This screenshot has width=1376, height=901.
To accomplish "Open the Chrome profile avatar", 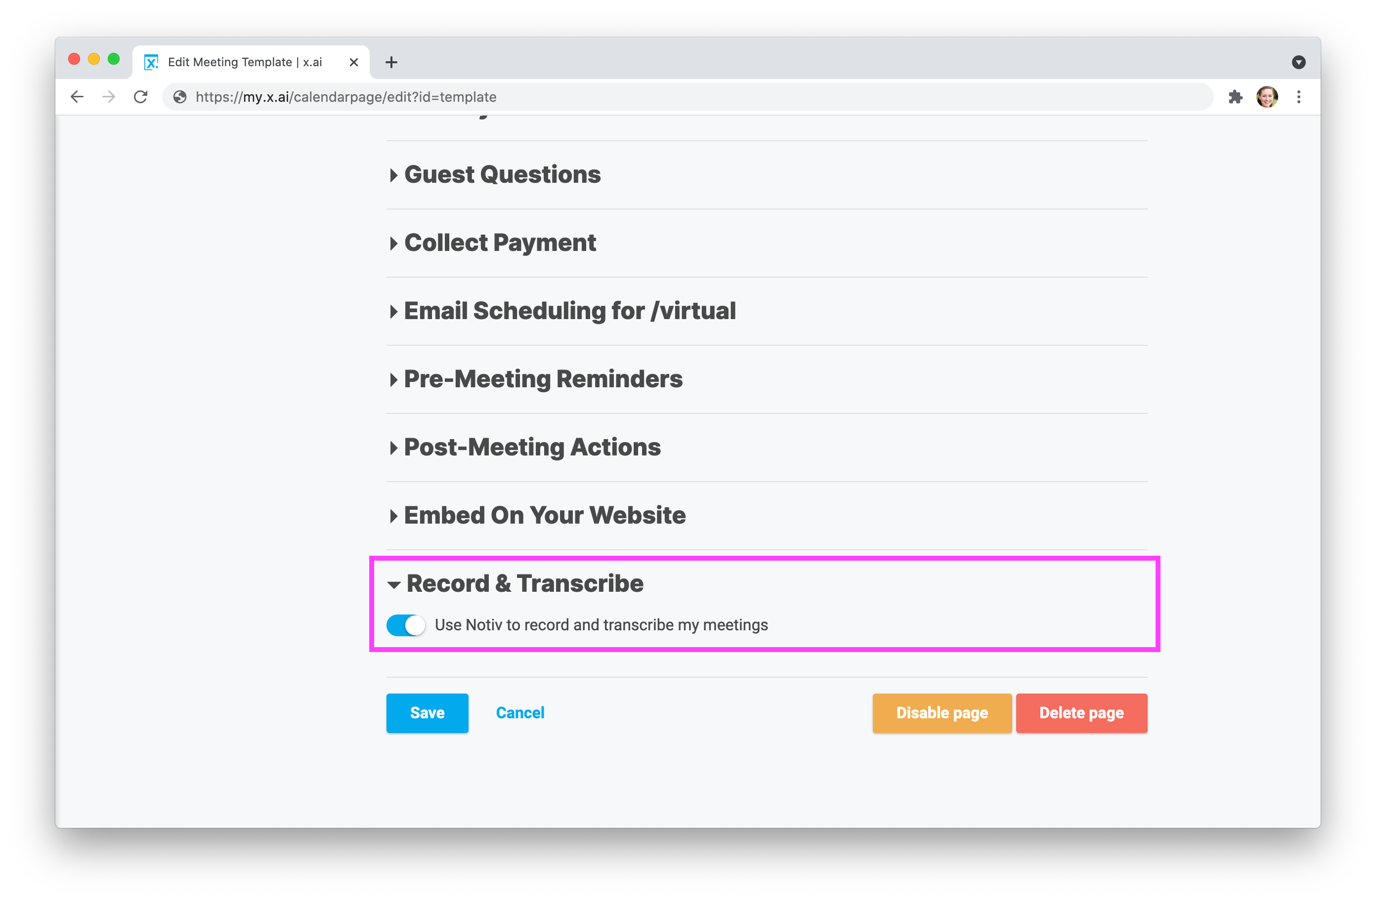I will click(x=1266, y=96).
